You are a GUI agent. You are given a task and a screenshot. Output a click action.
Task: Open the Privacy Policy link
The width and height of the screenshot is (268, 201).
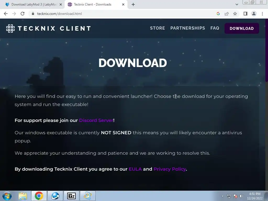point(170,169)
